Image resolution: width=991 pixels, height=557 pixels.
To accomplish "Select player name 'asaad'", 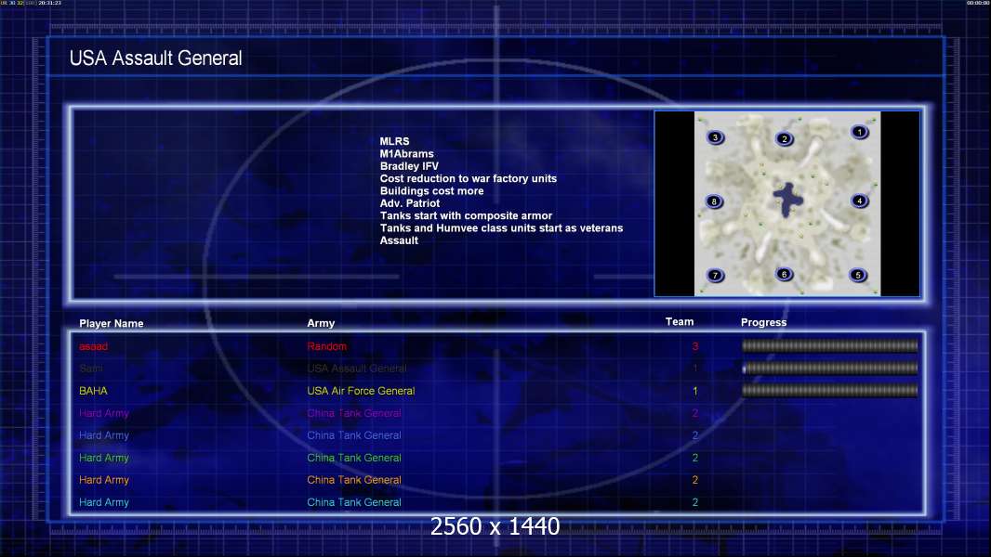I will (x=94, y=346).
